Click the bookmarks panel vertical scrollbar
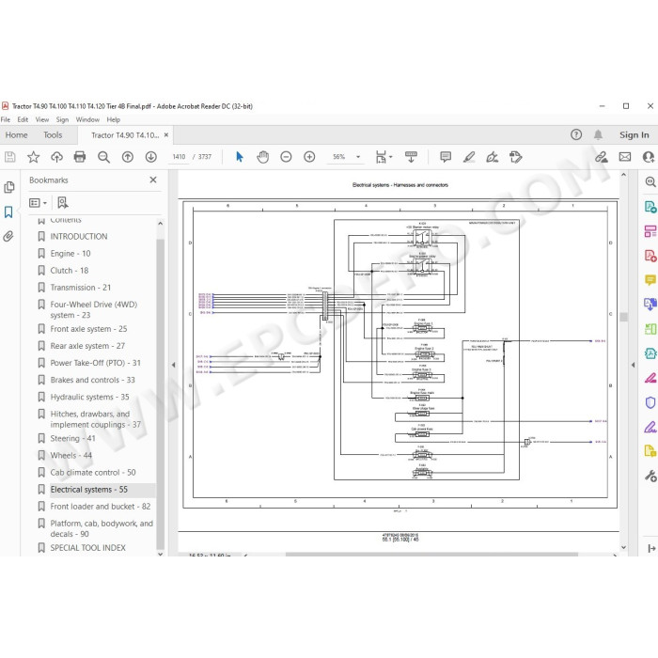Viewport: 658px width, 658px height. [161, 395]
